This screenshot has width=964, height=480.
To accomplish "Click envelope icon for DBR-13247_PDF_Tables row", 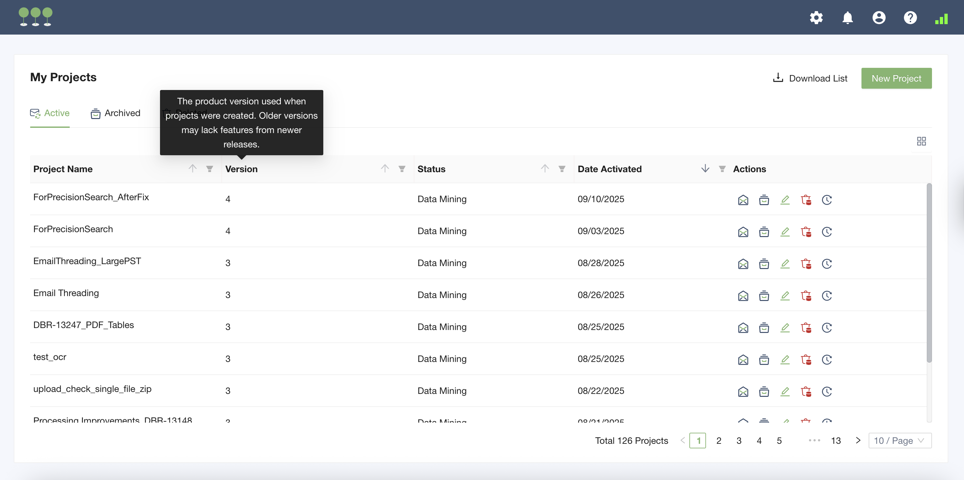I will (743, 328).
